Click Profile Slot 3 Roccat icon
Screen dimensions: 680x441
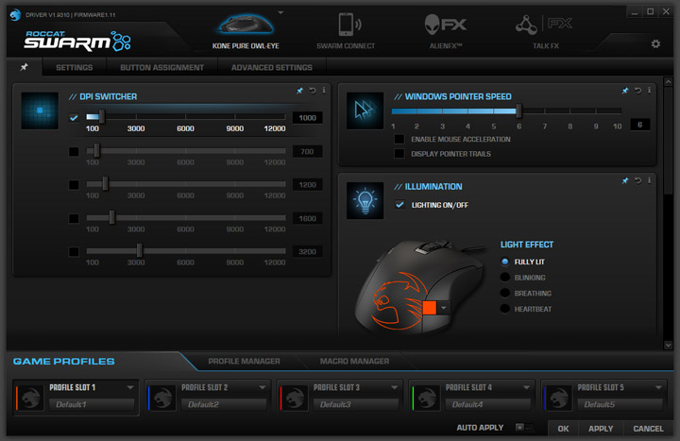coord(295,398)
